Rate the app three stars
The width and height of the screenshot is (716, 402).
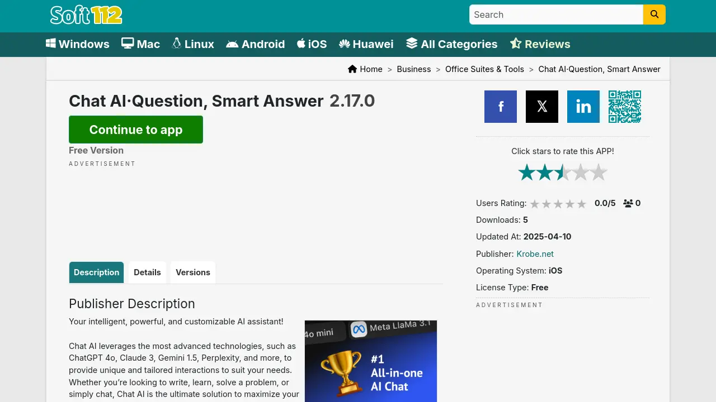pyautogui.click(x=563, y=173)
